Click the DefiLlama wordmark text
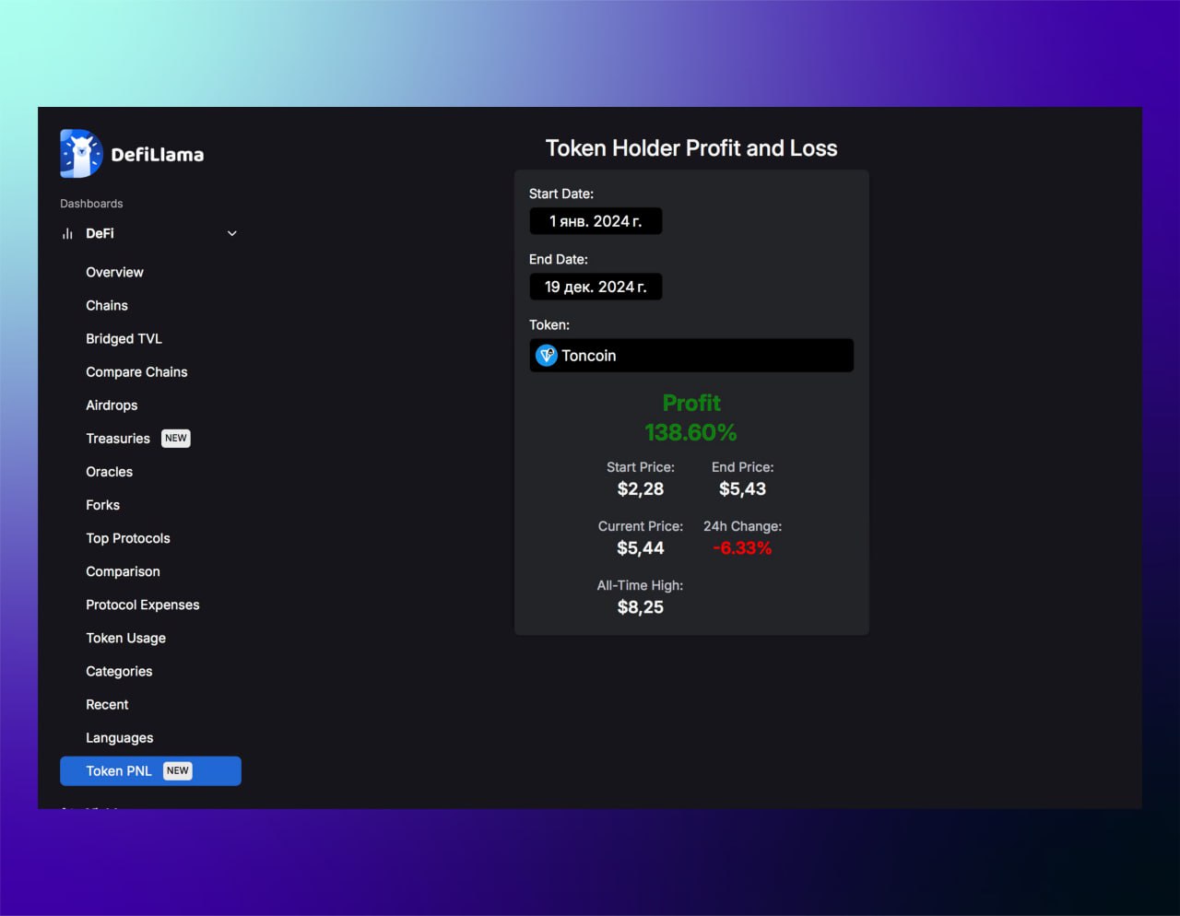This screenshot has height=916, width=1180. tap(158, 155)
